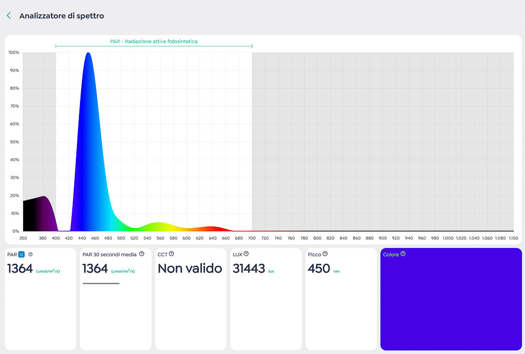Open help for PAR 30 secondi media
Viewport: 525px width, 354px height.
point(142,254)
